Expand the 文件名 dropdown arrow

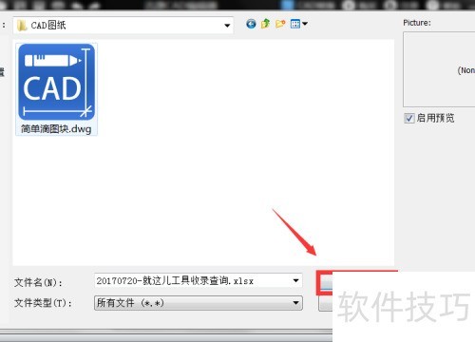295,280
